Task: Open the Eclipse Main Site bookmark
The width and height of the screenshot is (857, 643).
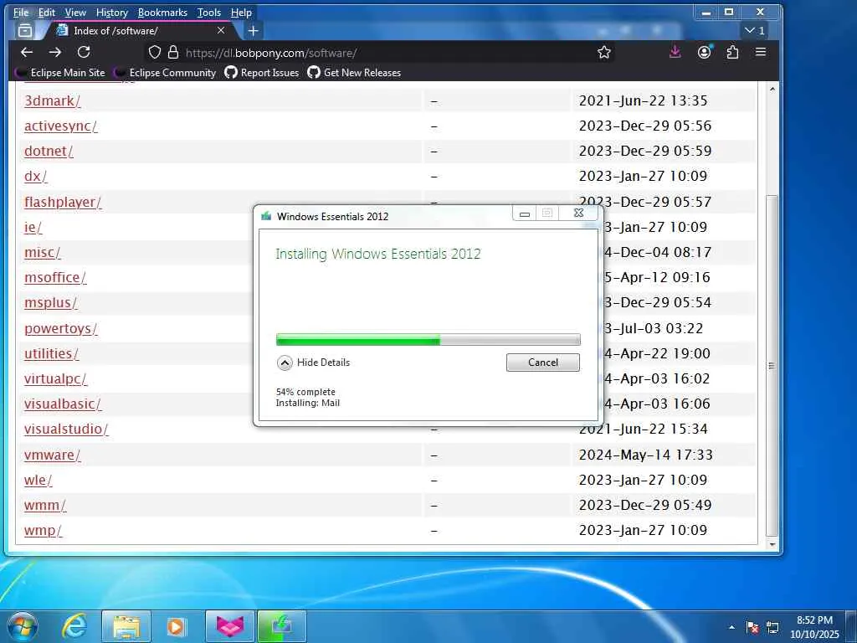Action: pos(59,73)
